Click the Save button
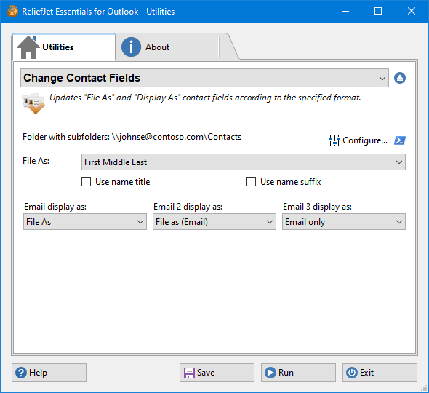This screenshot has width=429, height=393. coord(217,373)
